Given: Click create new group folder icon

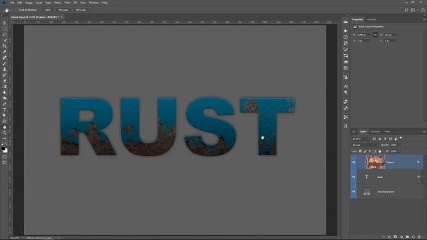Looking at the screenshot, I should click(x=408, y=237).
